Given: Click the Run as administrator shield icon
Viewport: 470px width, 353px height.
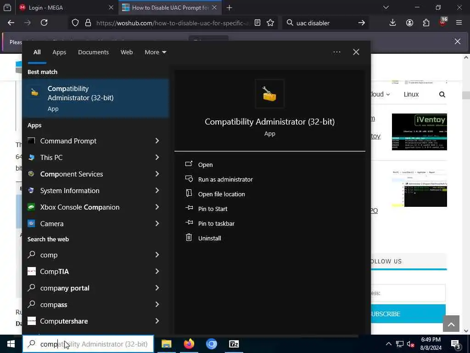Looking at the screenshot, I should [189, 179].
